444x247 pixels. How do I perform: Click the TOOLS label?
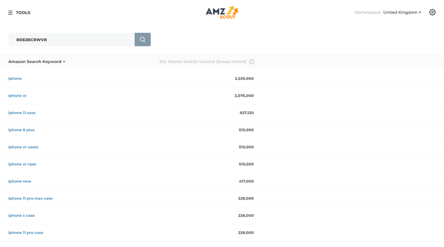23,12
